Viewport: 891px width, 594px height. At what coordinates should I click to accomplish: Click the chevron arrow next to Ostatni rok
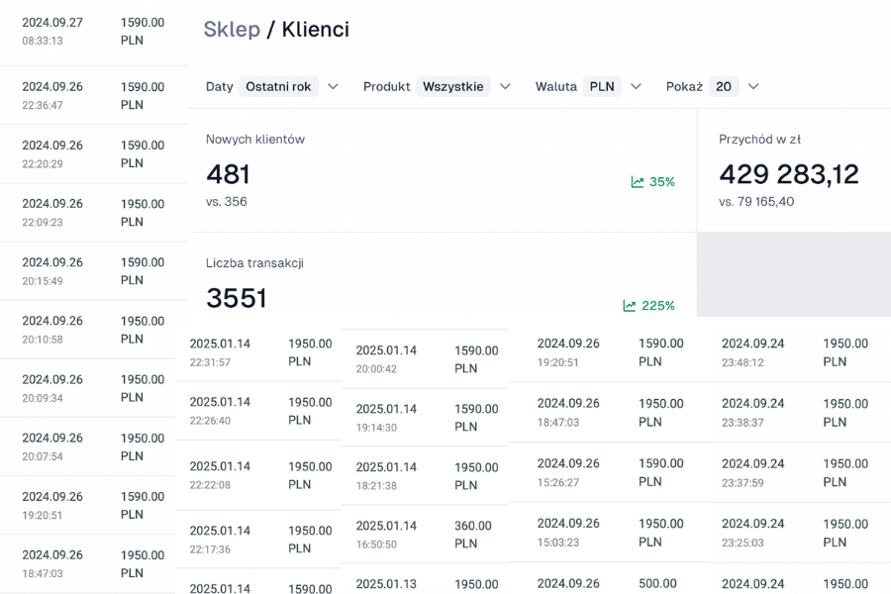click(x=333, y=87)
